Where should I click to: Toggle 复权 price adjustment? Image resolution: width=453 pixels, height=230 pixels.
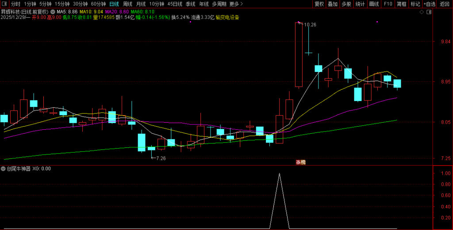pos(319,4)
